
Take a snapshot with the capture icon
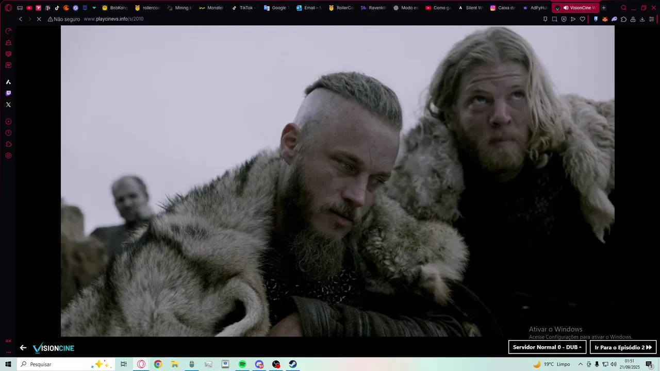pos(554,19)
